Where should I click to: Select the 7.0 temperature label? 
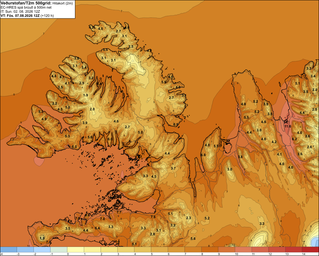102,219
